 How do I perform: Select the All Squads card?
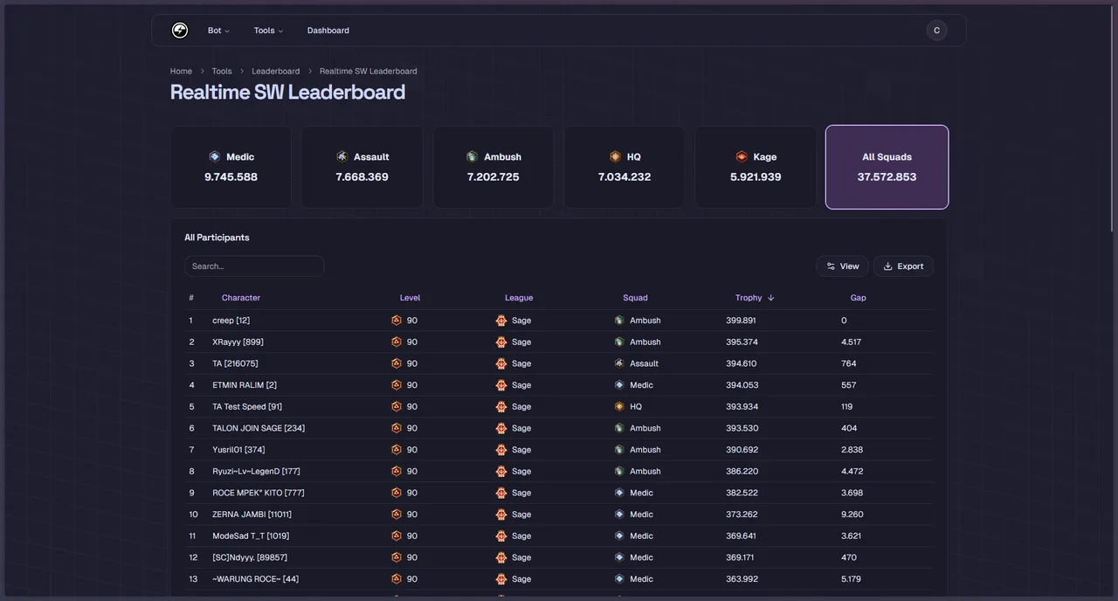point(887,167)
